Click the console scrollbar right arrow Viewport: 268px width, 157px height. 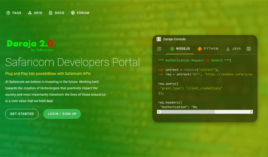(251, 112)
